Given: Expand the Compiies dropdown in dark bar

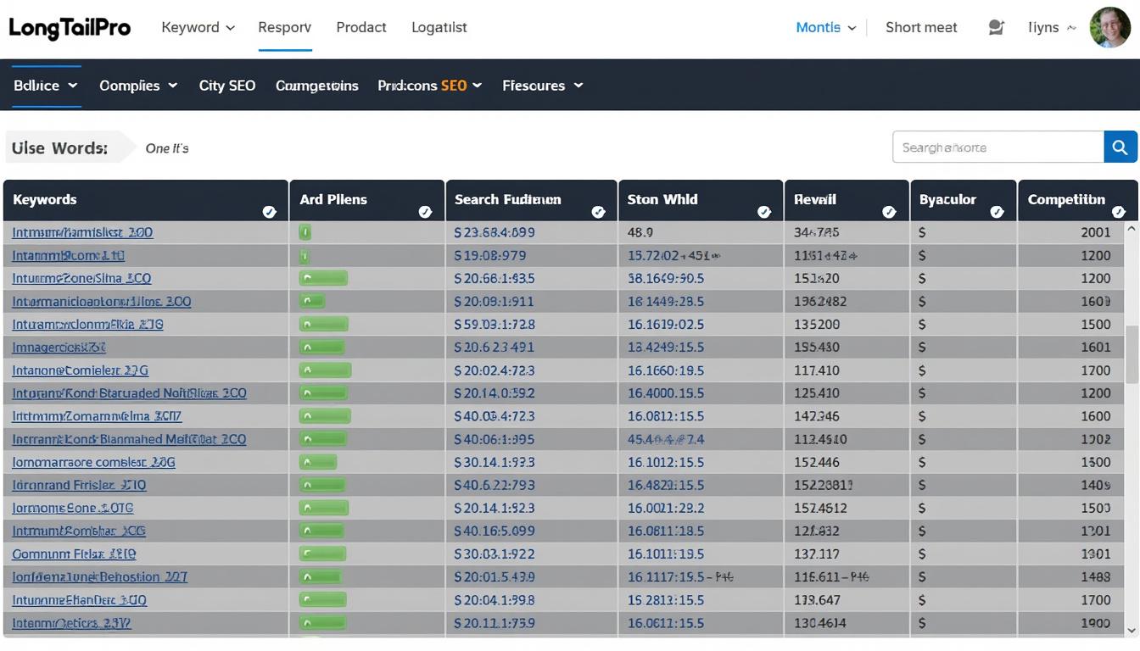Looking at the screenshot, I should click(138, 86).
